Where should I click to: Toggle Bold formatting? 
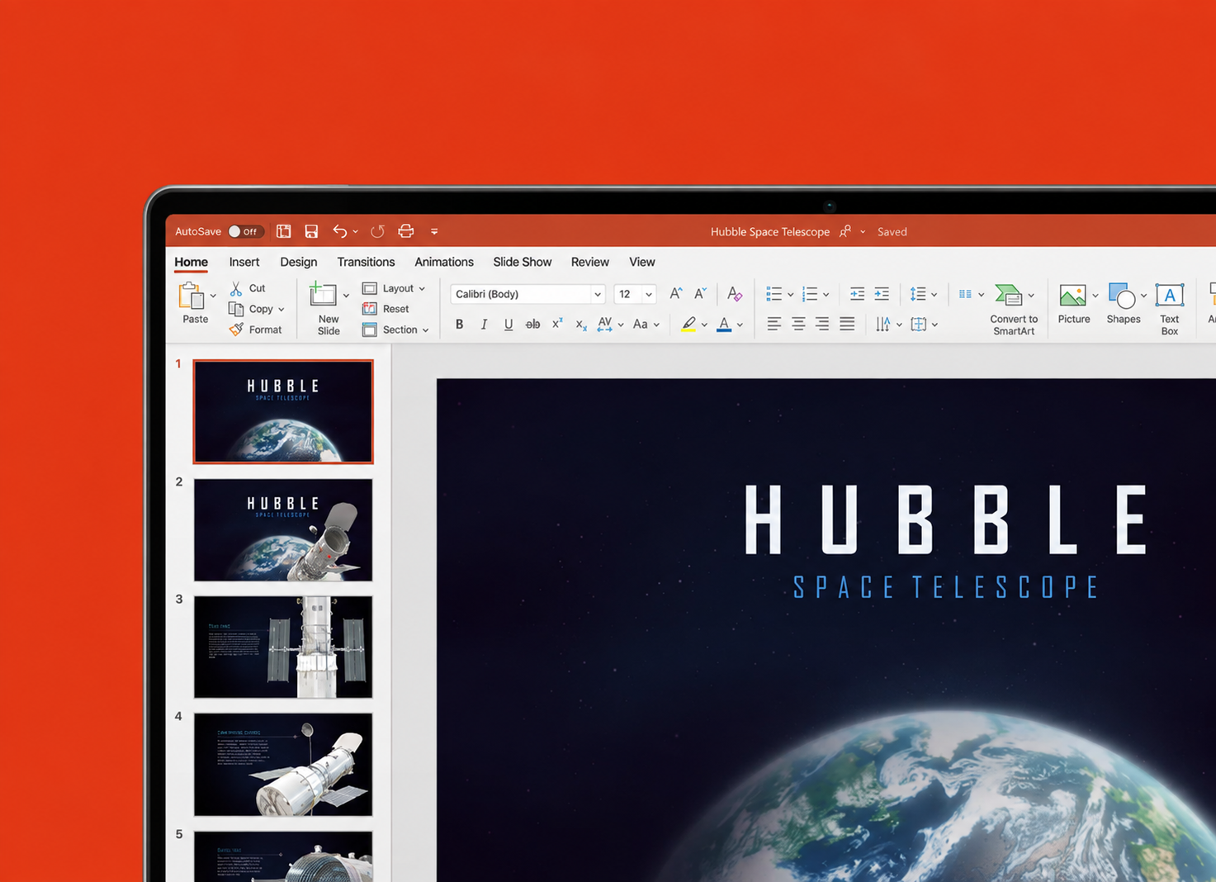[459, 325]
